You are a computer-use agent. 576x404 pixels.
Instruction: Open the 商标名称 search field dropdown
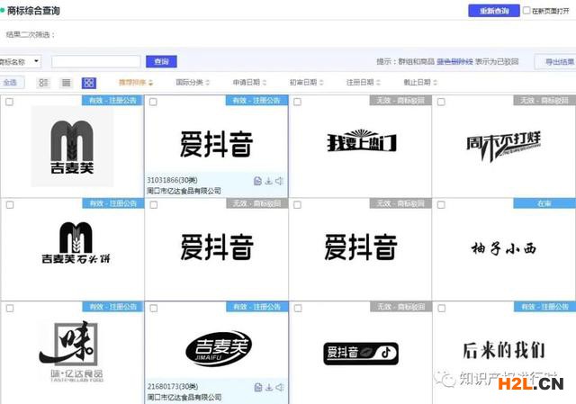tap(20, 62)
